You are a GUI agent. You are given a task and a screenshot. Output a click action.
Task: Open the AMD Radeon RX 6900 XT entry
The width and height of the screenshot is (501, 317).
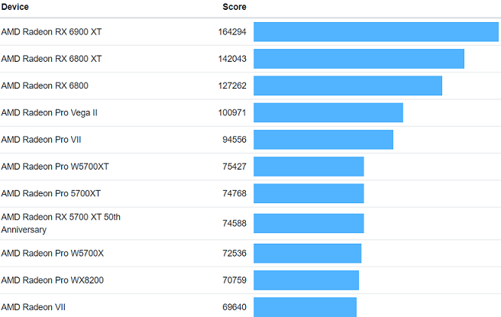[x=50, y=32]
